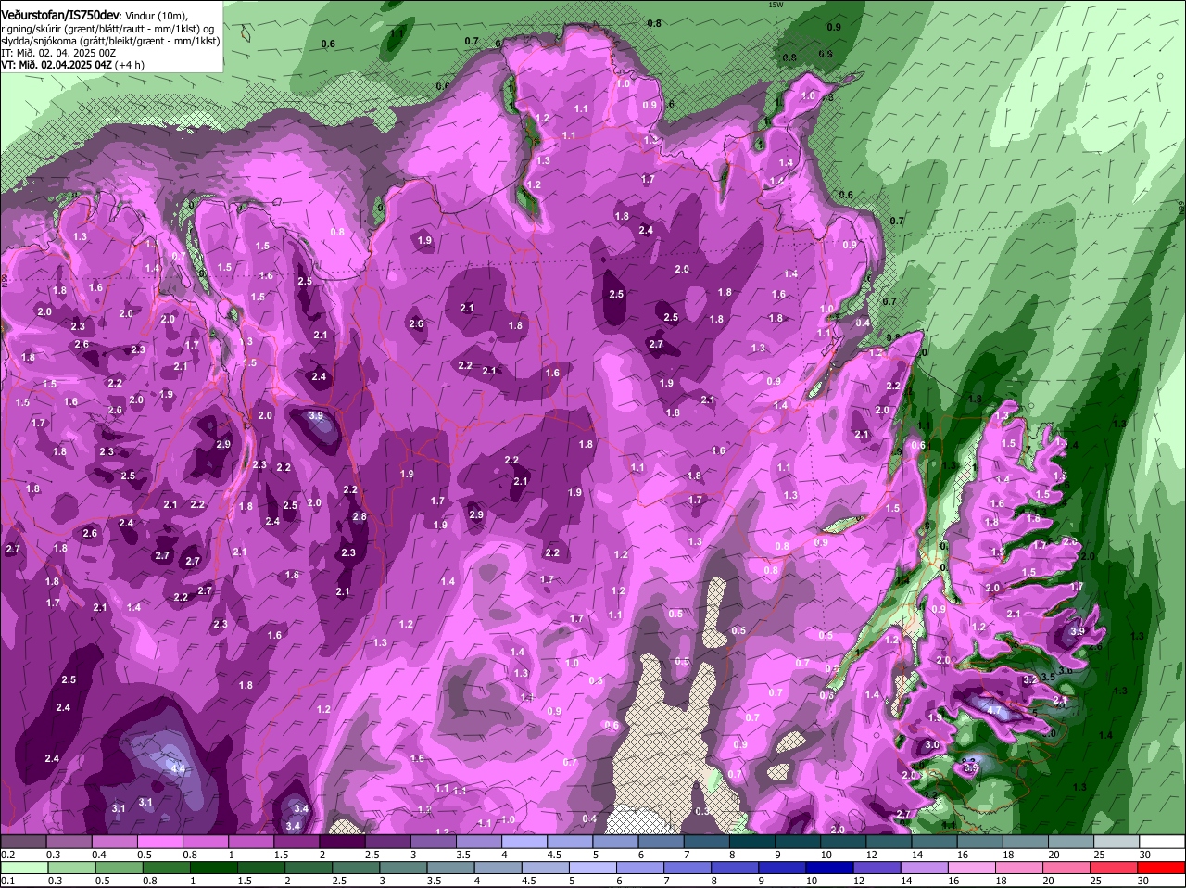Click the 3.6 precipitation value on the map
The image size is (1186, 888).
pos(1066,670)
